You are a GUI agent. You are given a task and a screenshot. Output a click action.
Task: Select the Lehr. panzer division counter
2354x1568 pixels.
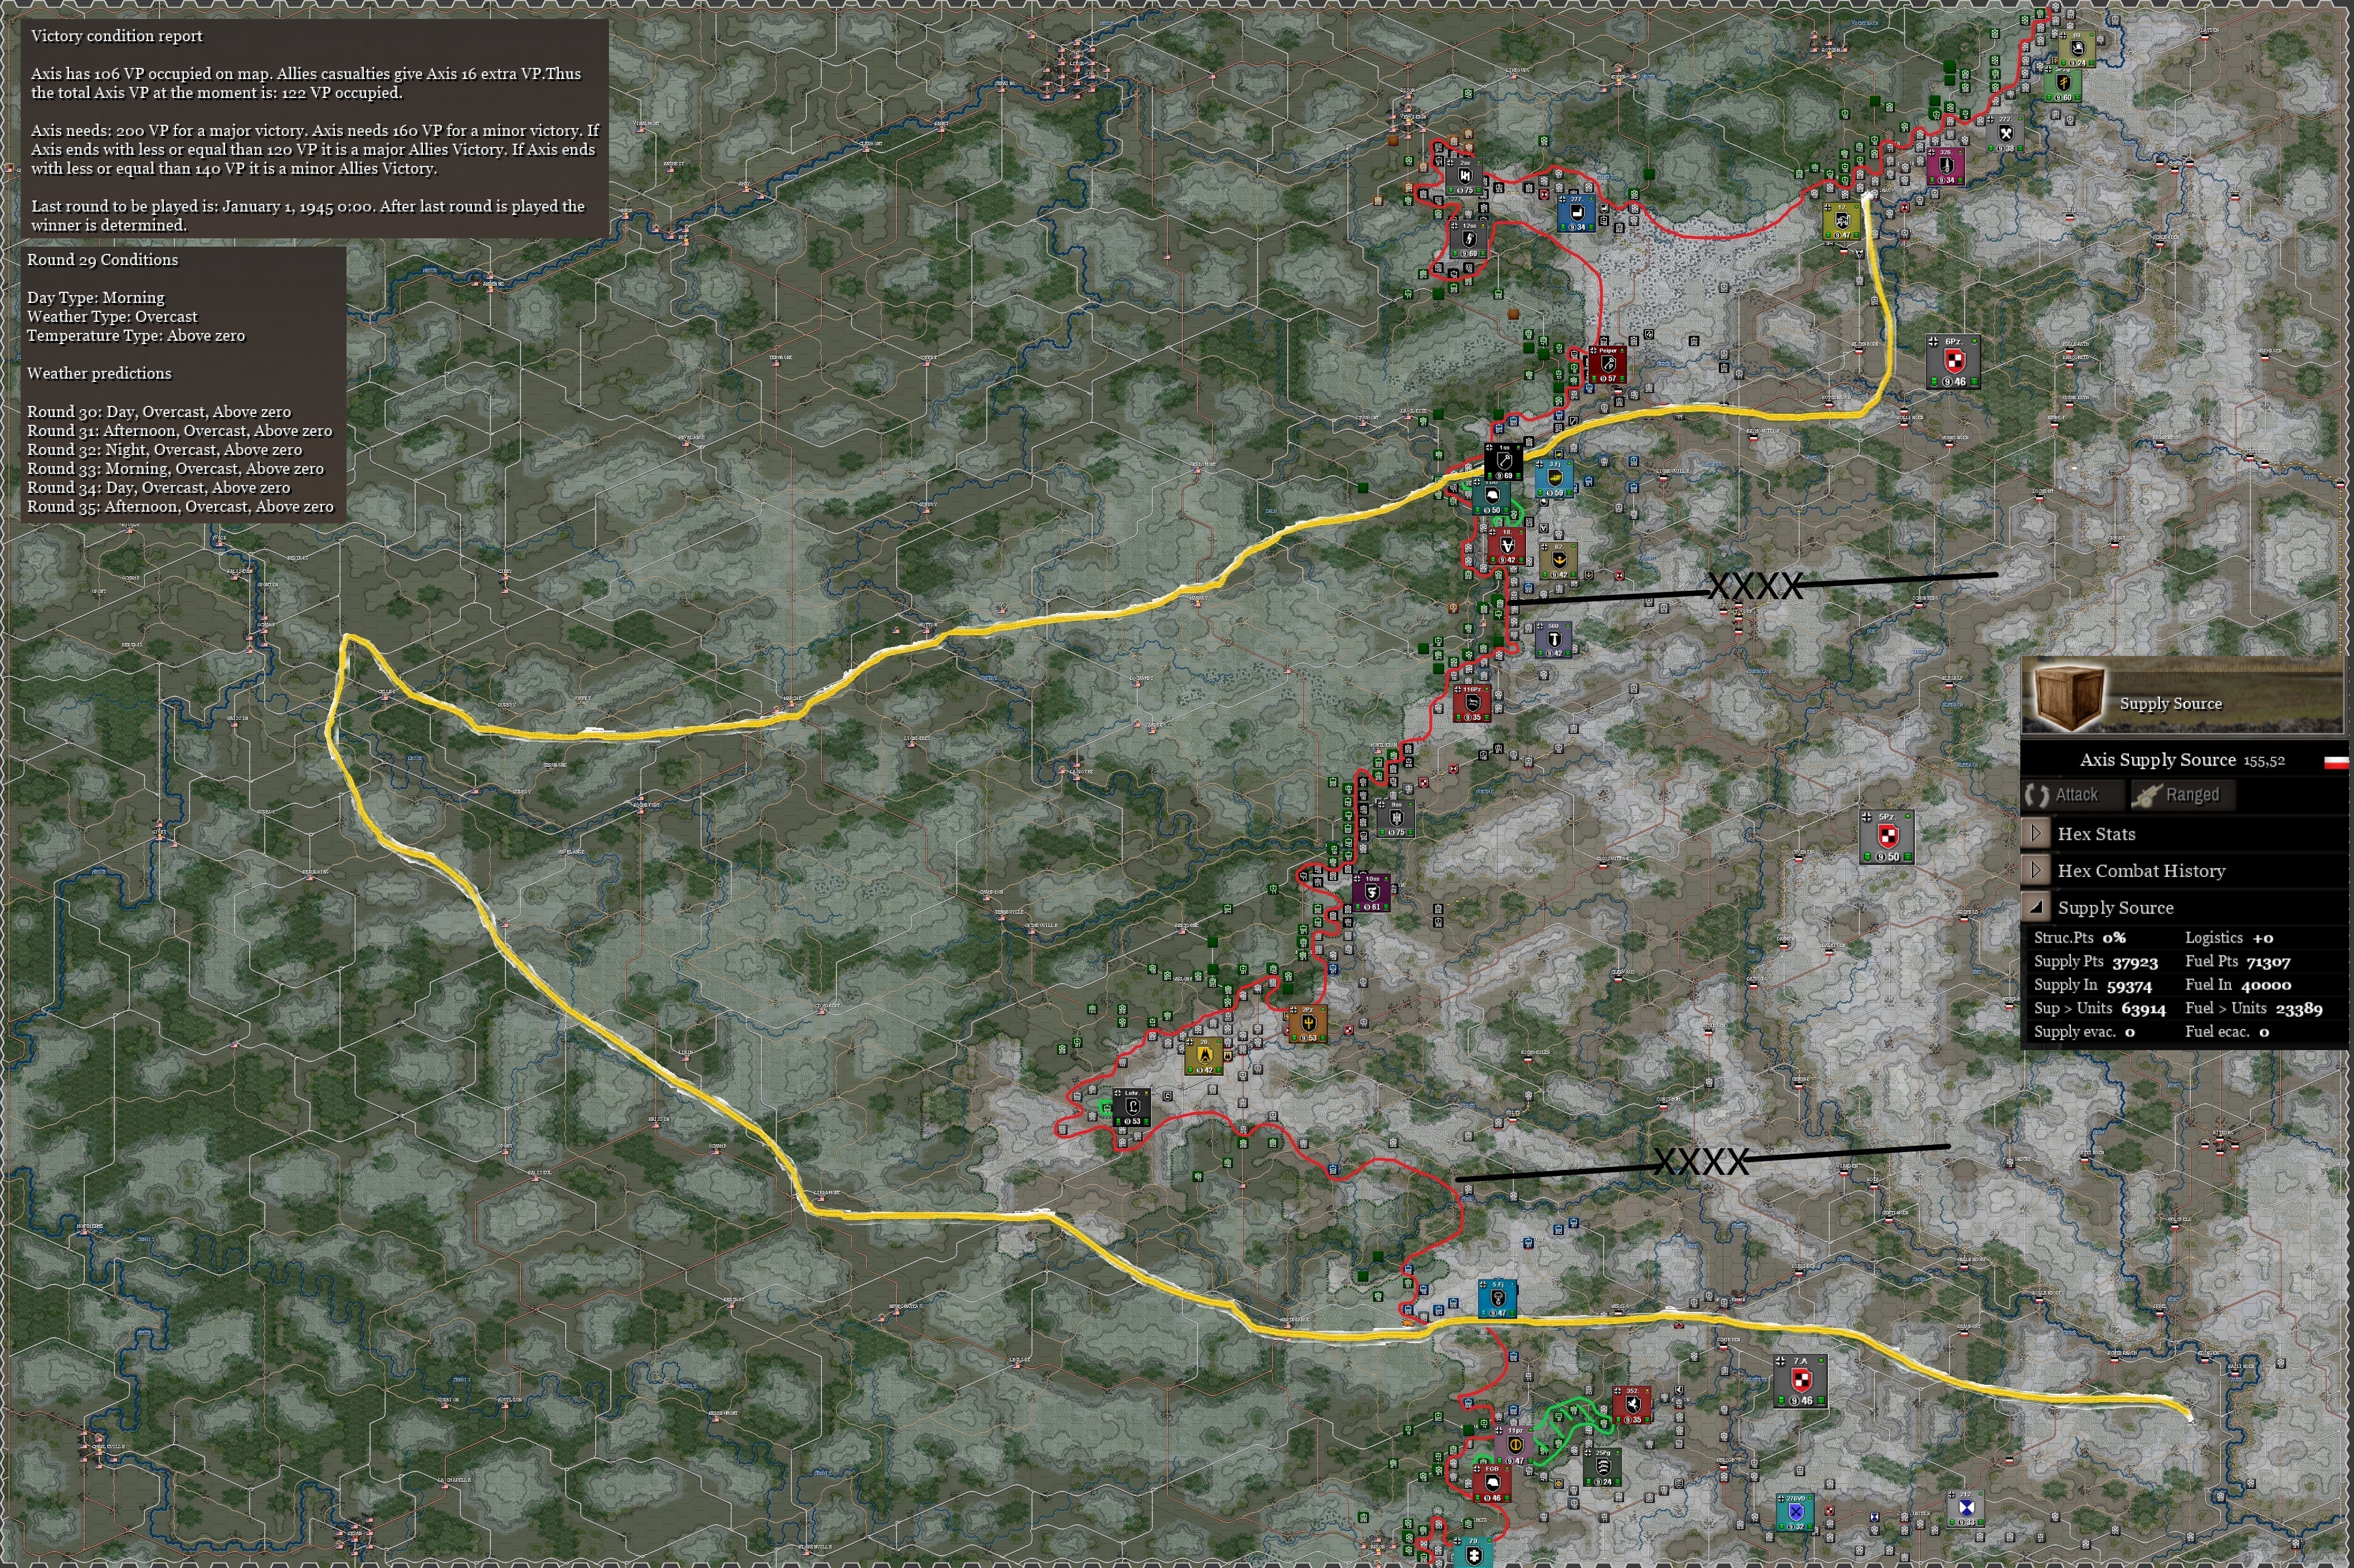pos(1132,1107)
